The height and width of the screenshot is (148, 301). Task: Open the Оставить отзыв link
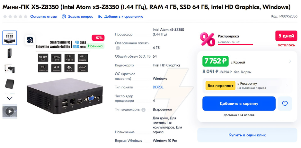pyautogui.click(x=43, y=16)
